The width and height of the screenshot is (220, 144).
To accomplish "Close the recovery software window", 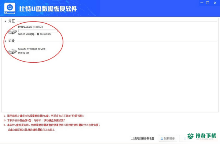I will [x=215, y=3].
